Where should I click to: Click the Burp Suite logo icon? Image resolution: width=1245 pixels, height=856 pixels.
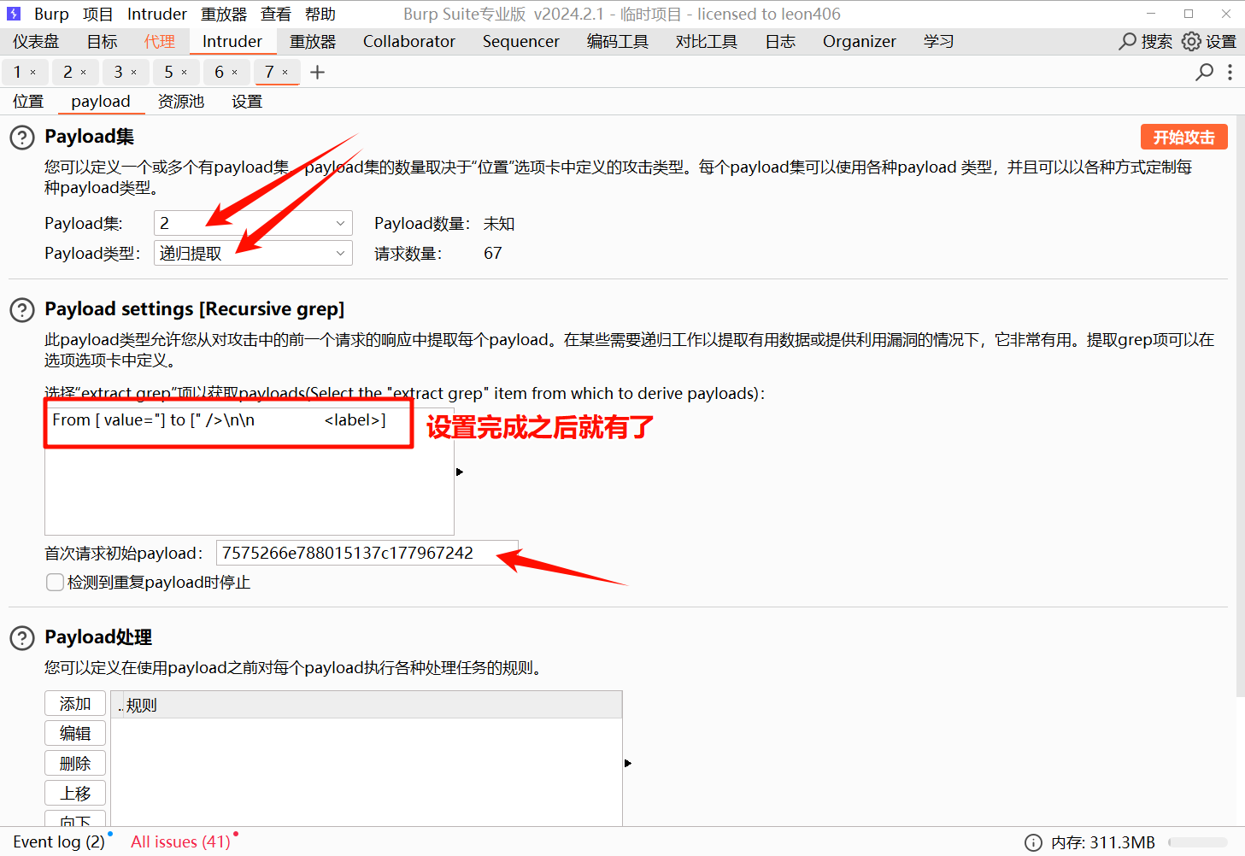click(x=14, y=14)
